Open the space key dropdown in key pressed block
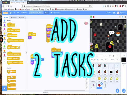 coord(12,30)
